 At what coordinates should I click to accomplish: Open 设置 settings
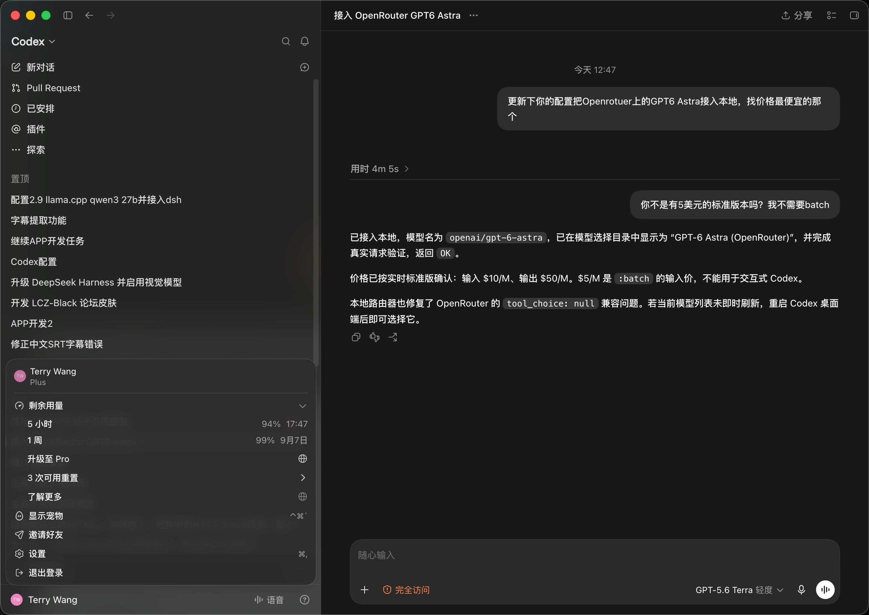pos(160,554)
